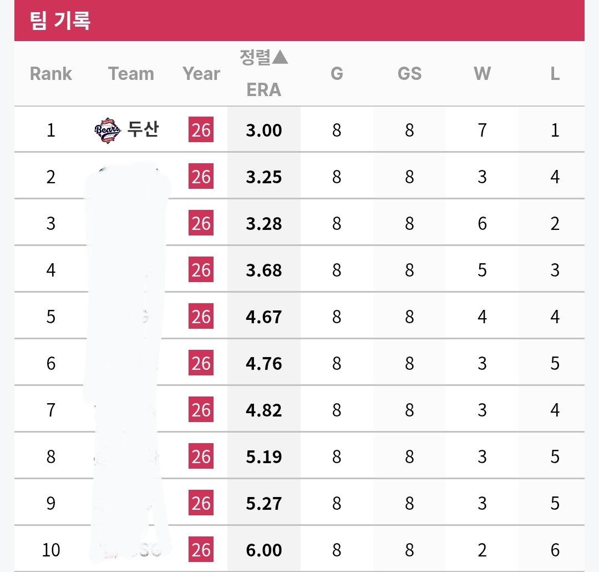Viewport: 599px width, 572px height.
Task: Select the W column header
Action: pos(482,73)
